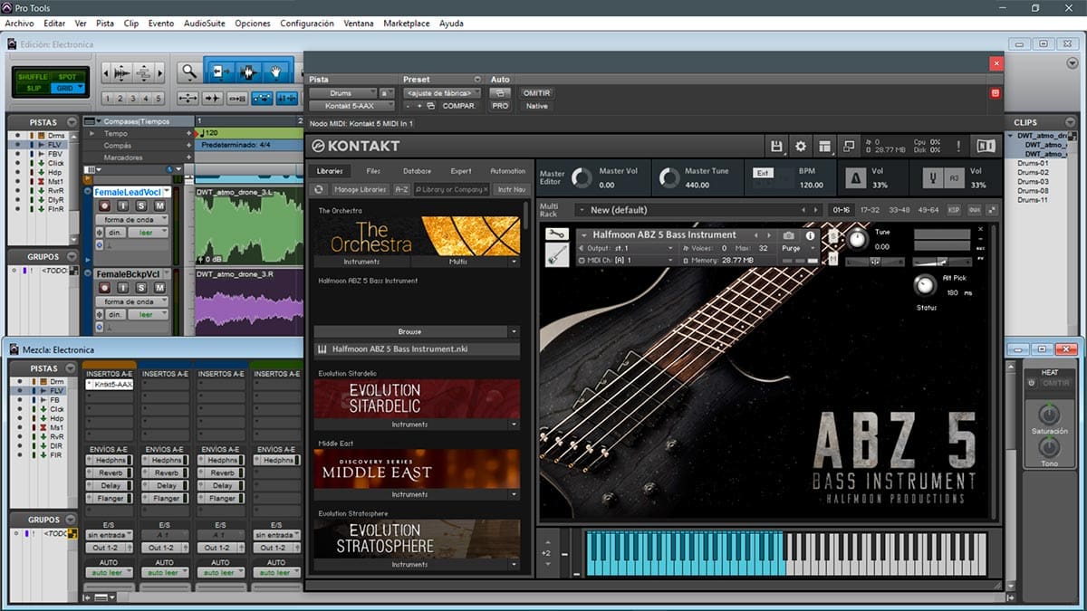
Task: Toggle Shuffle edit mode
Action: (x=33, y=77)
